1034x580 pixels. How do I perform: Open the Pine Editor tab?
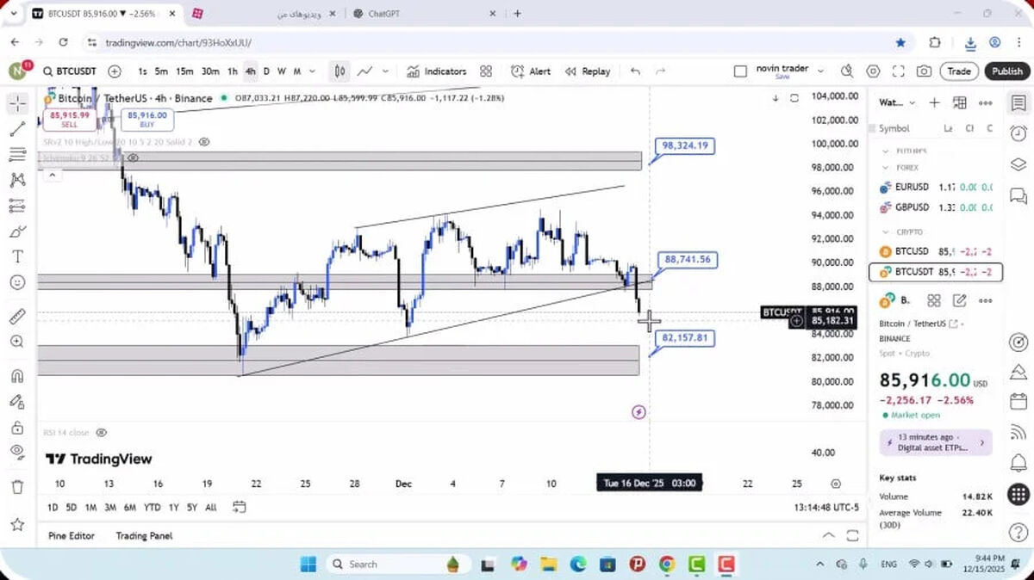(x=72, y=535)
